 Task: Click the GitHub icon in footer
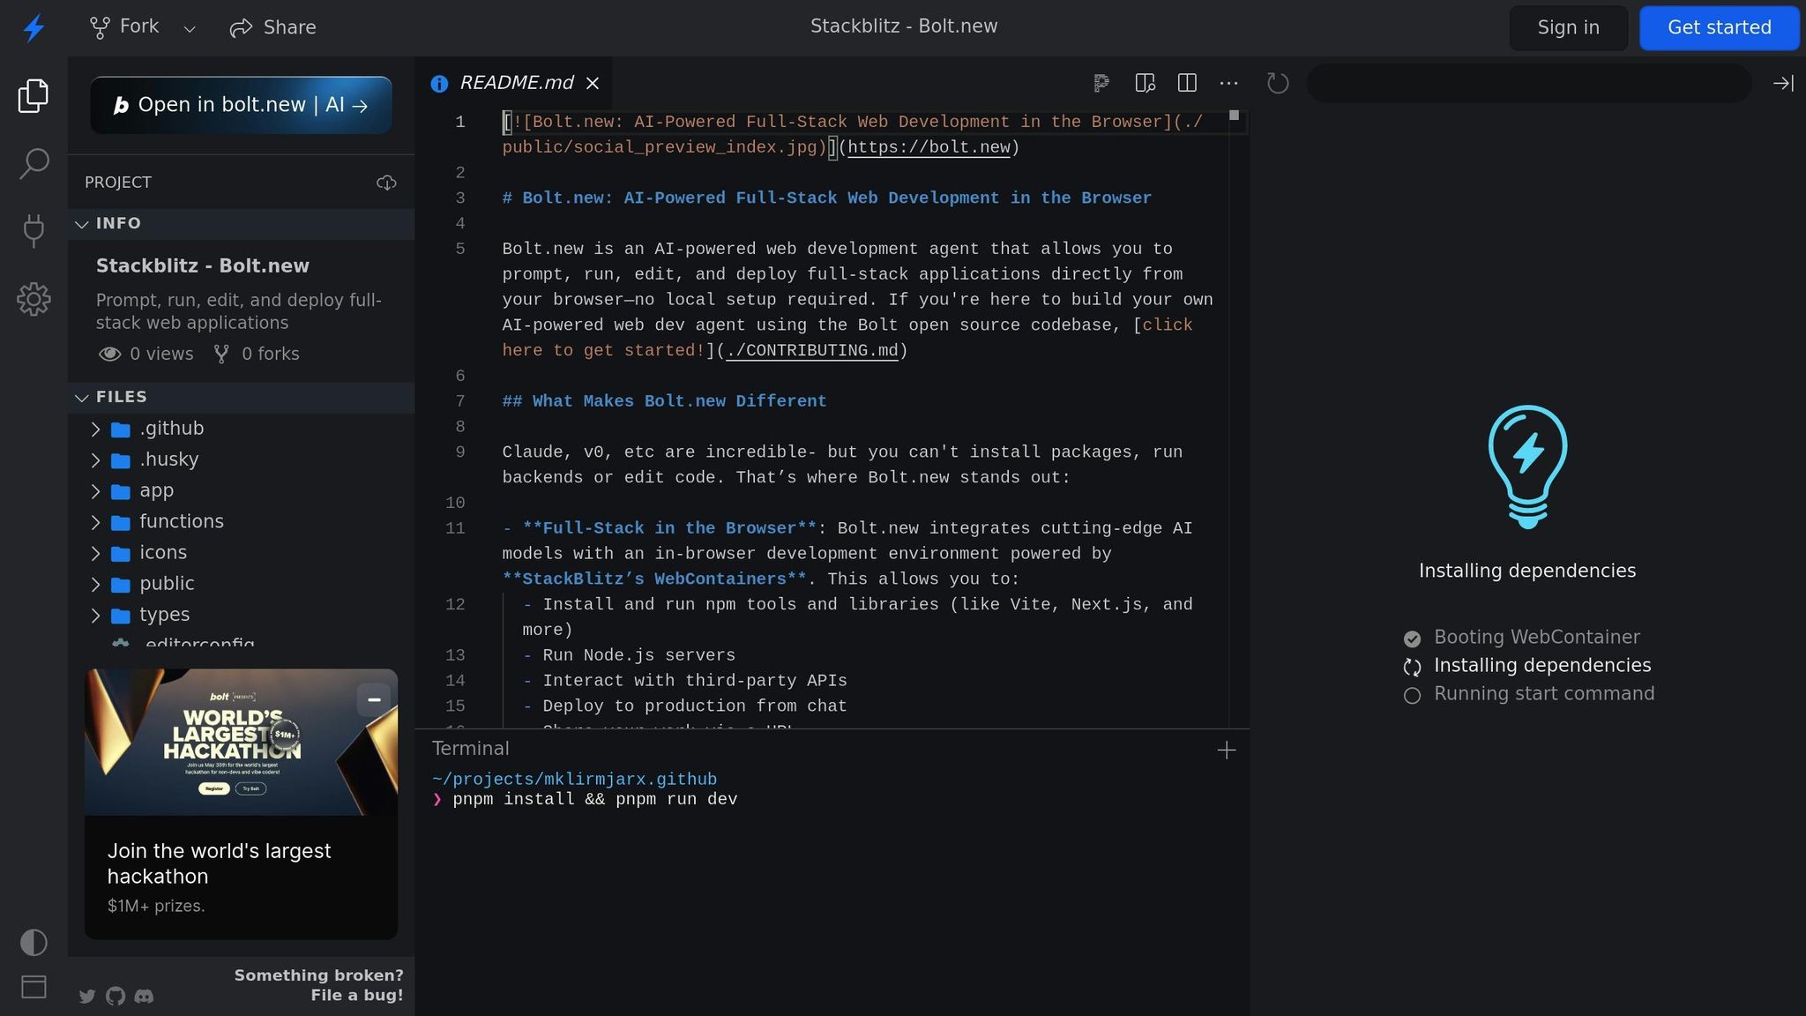tap(116, 997)
